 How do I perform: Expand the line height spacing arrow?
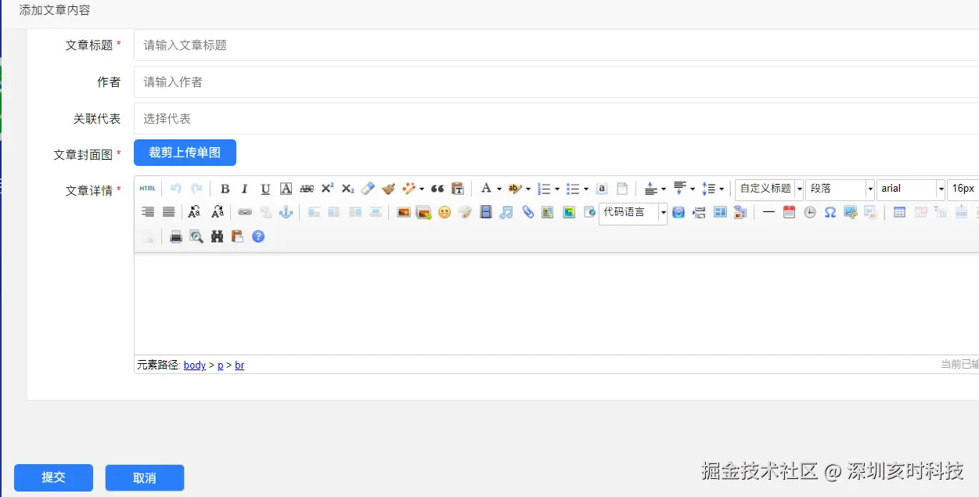721,189
